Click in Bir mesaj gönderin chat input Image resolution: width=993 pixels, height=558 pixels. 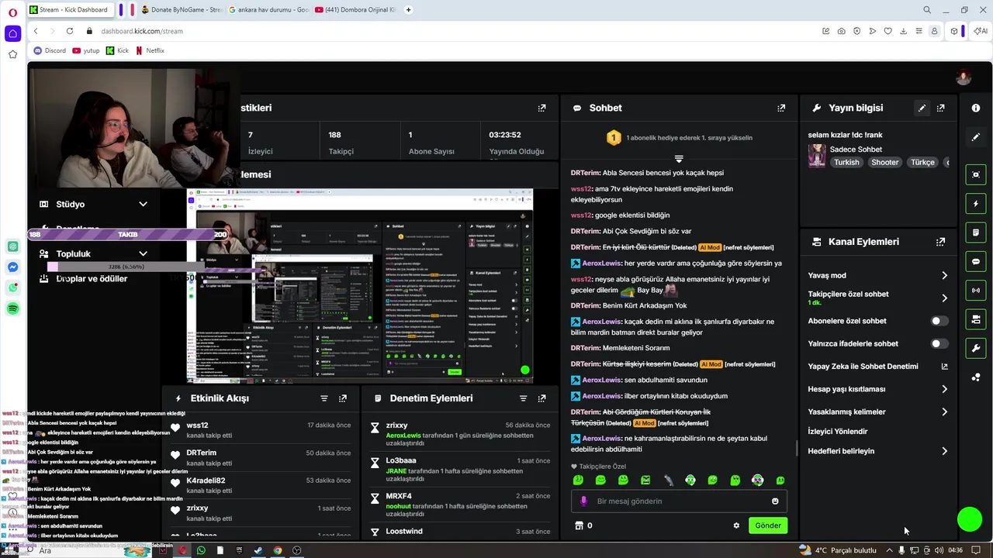pos(679,501)
